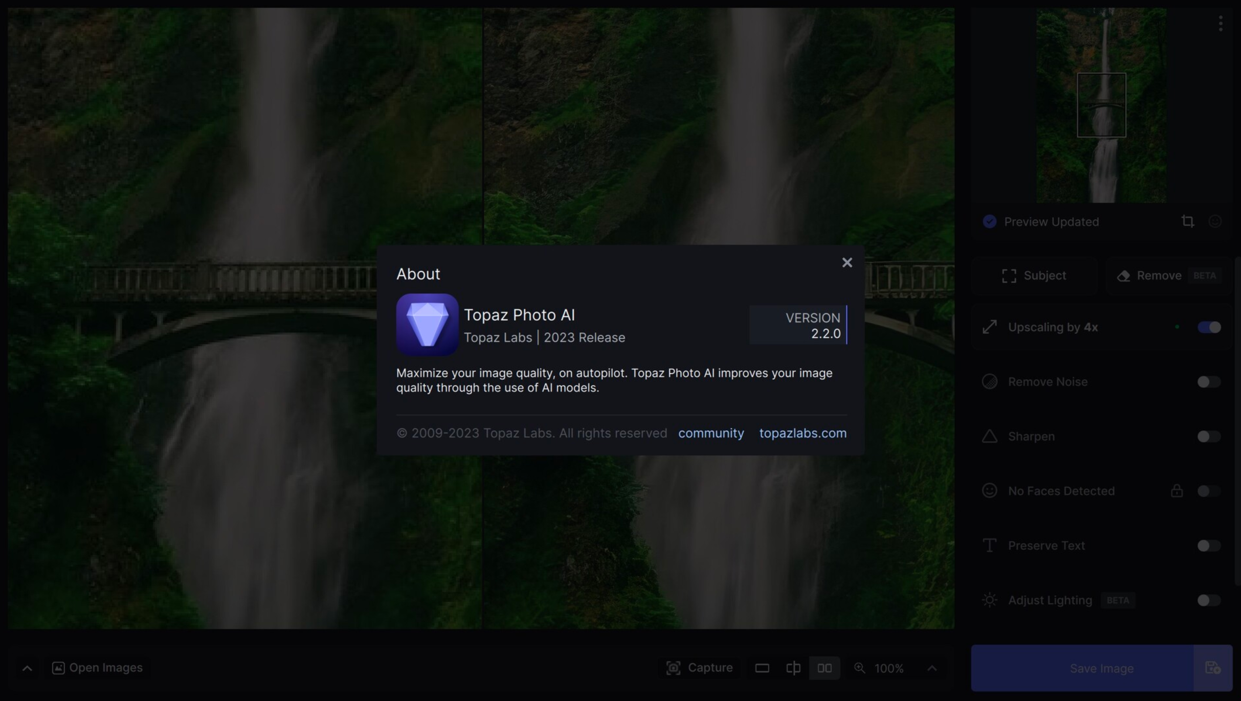The width and height of the screenshot is (1241, 701).
Task: Enable the Remove Noise toggle
Action: (x=1210, y=381)
